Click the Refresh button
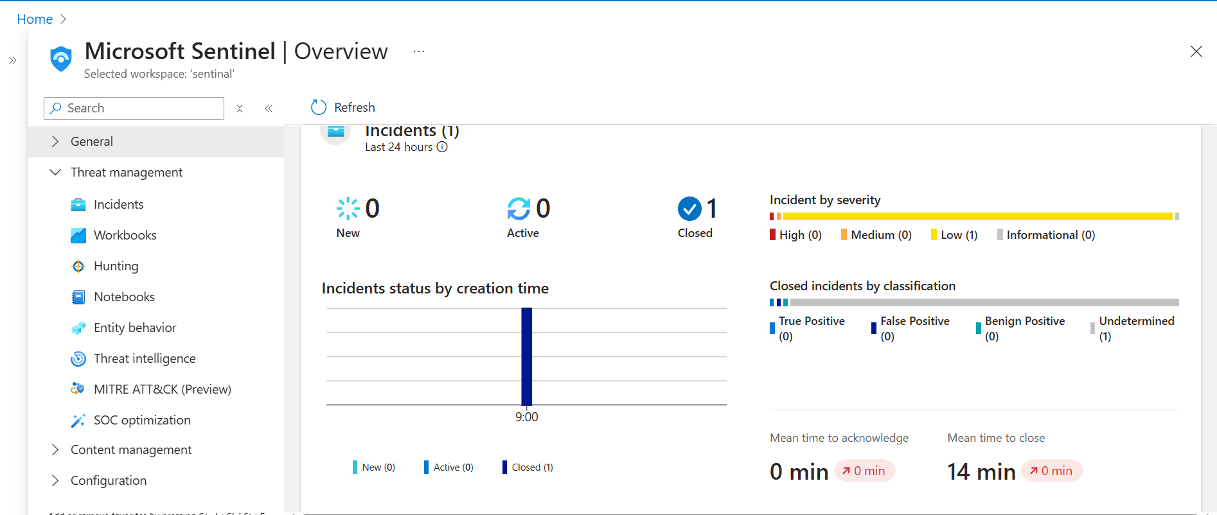Screen dimensions: 1217x515 (x=343, y=107)
